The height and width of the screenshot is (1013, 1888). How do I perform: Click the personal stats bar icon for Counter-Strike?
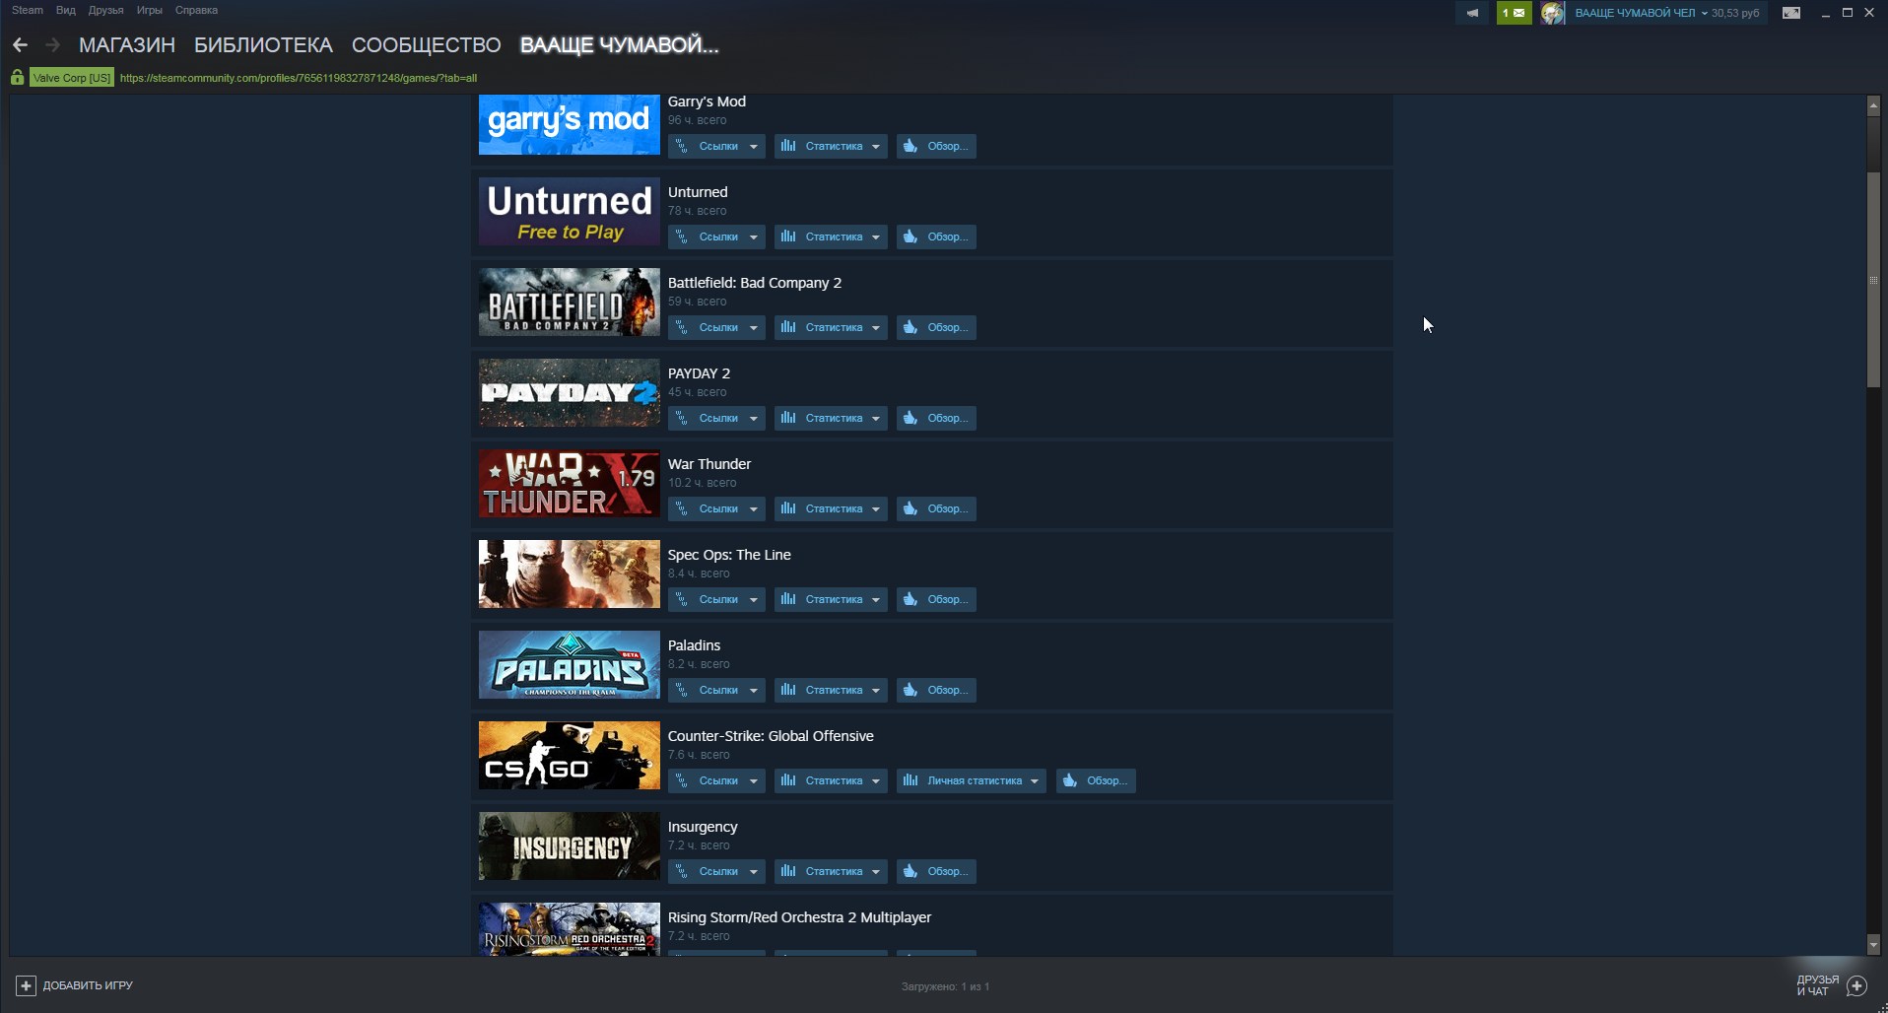[x=910, y=780]
